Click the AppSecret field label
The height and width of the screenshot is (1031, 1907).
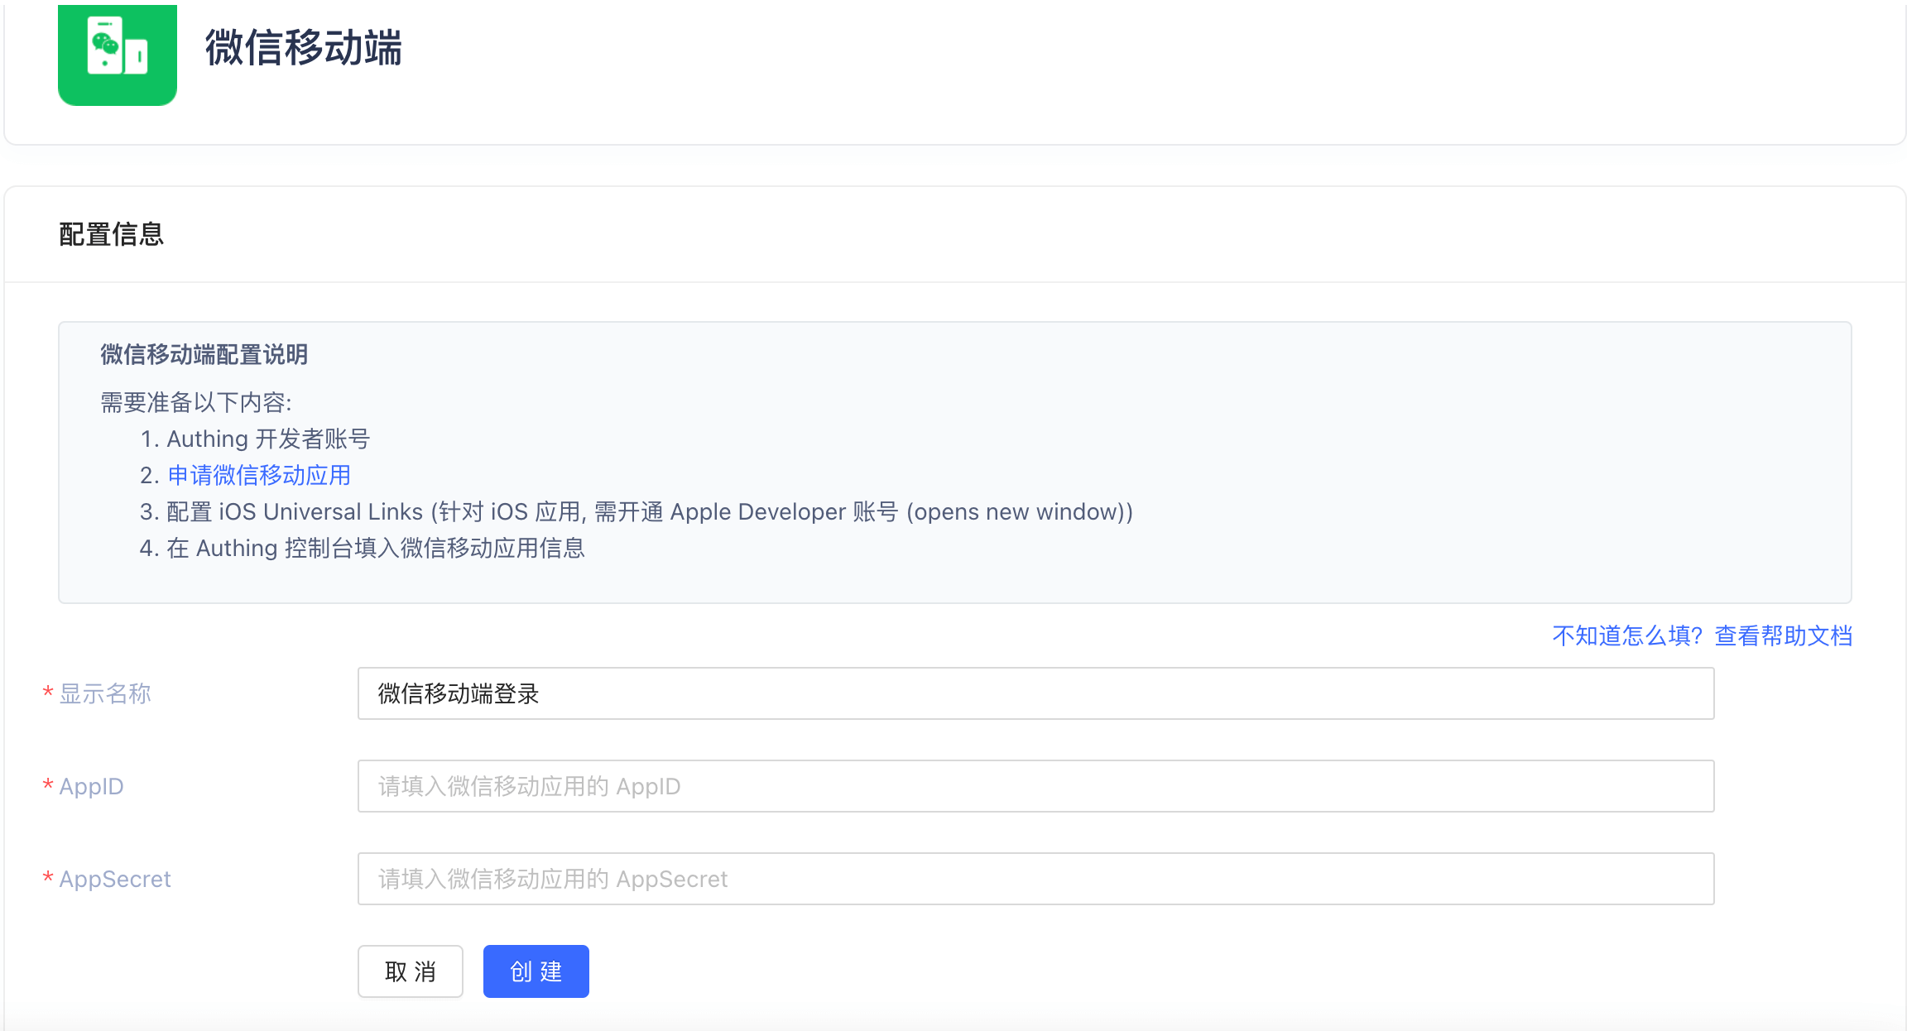pos(114,879)
